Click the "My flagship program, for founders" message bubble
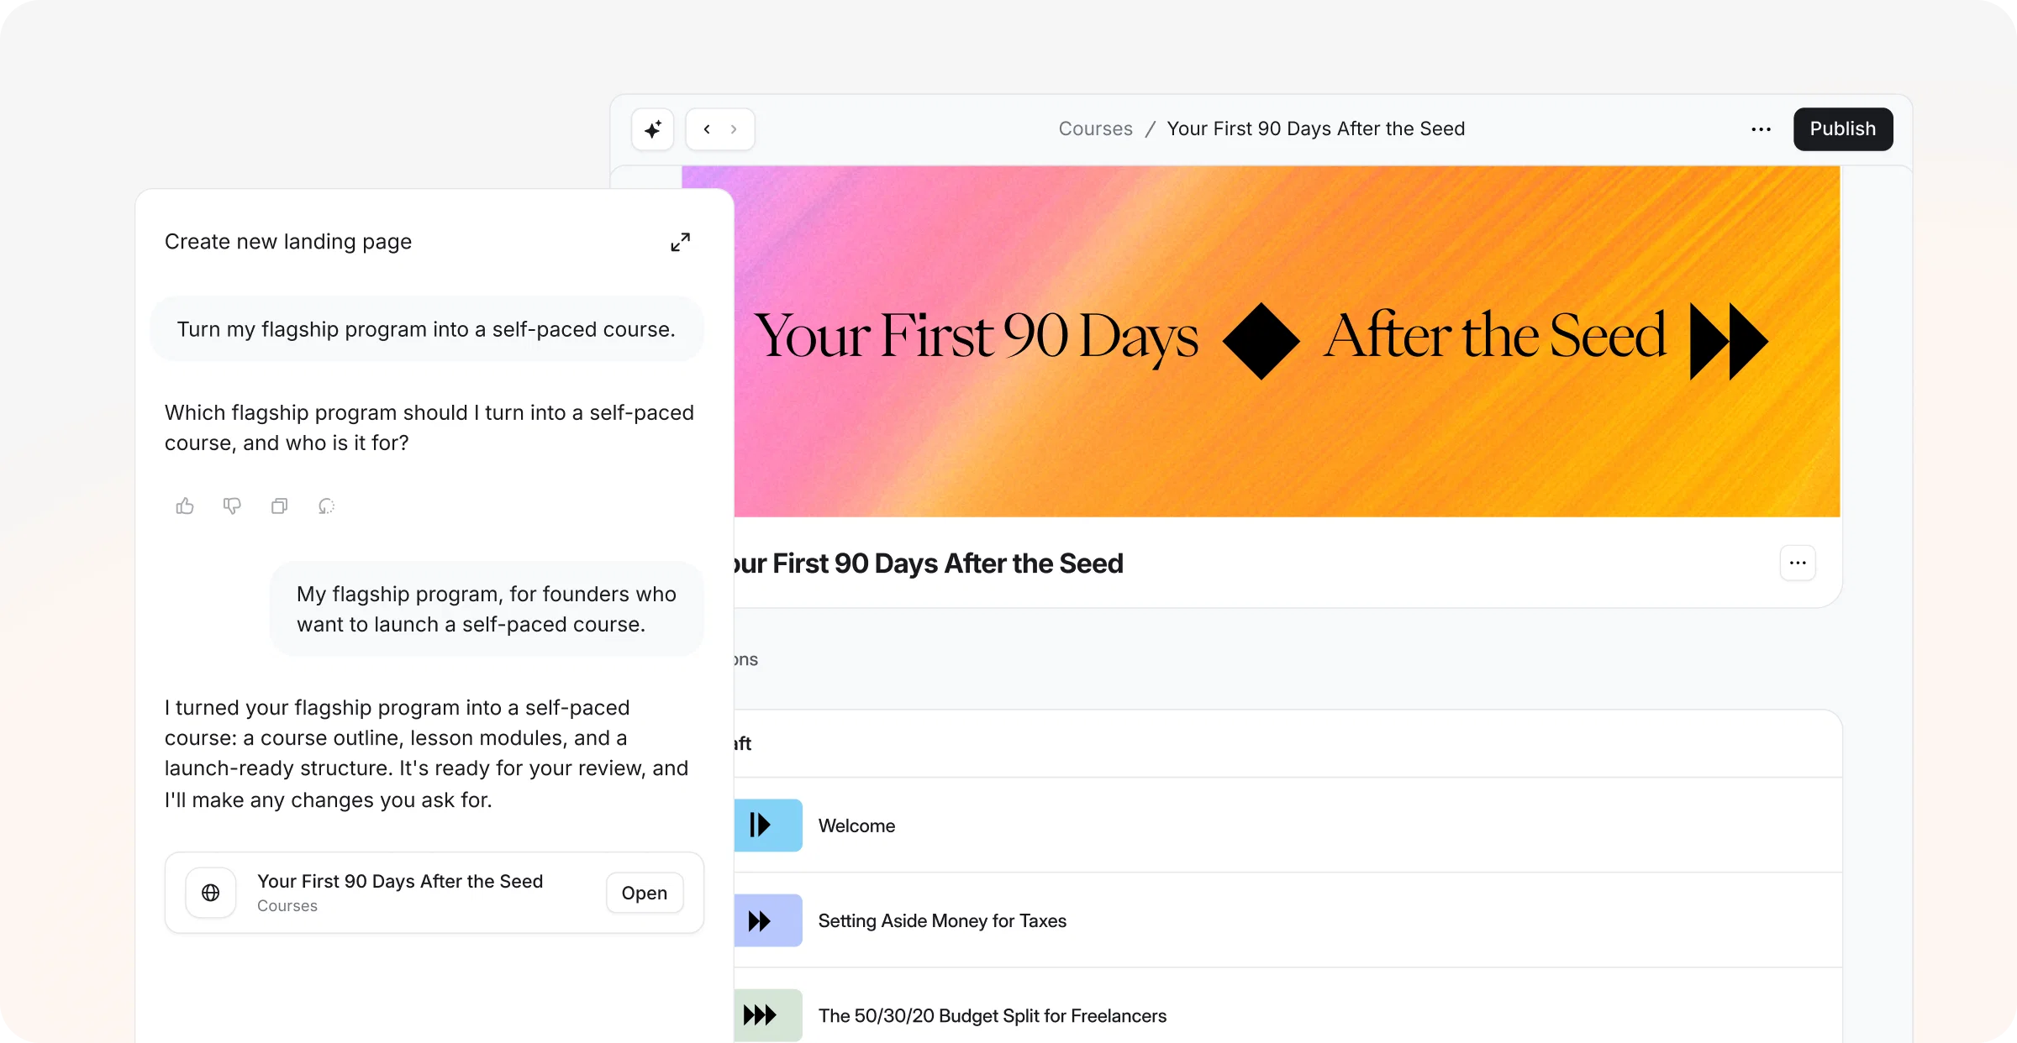Viewport: 2017px width, 1043px height. tap(487, 609)
